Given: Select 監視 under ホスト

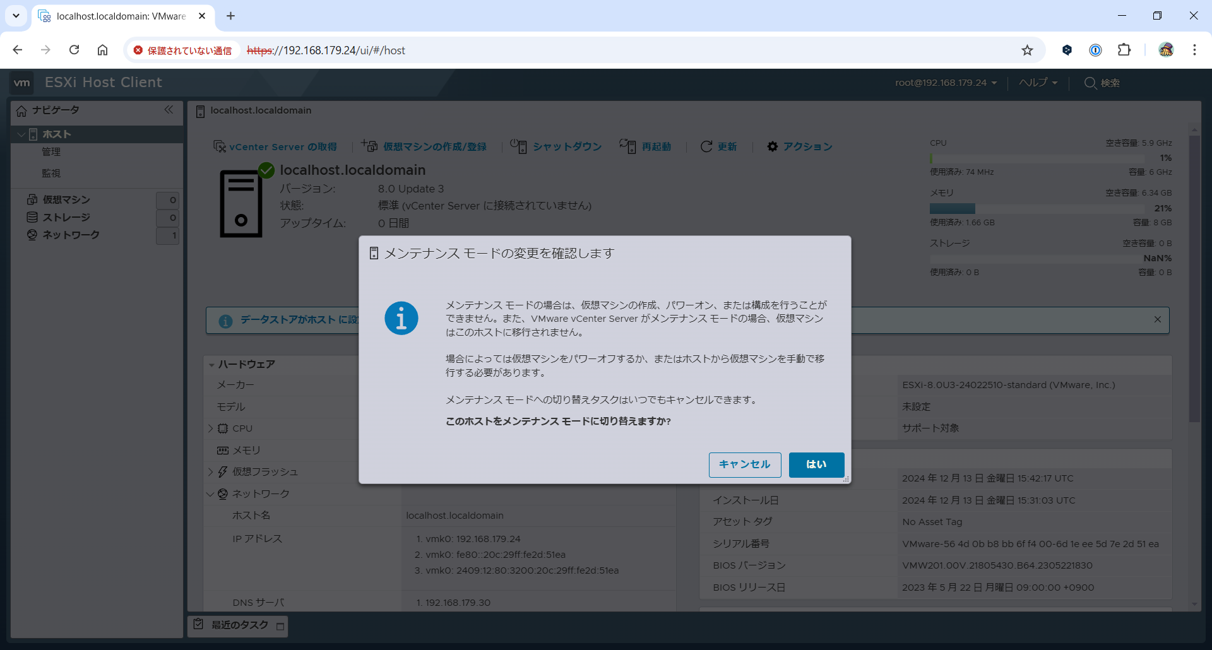Looking at the screenshot, I should pos(51,173).
